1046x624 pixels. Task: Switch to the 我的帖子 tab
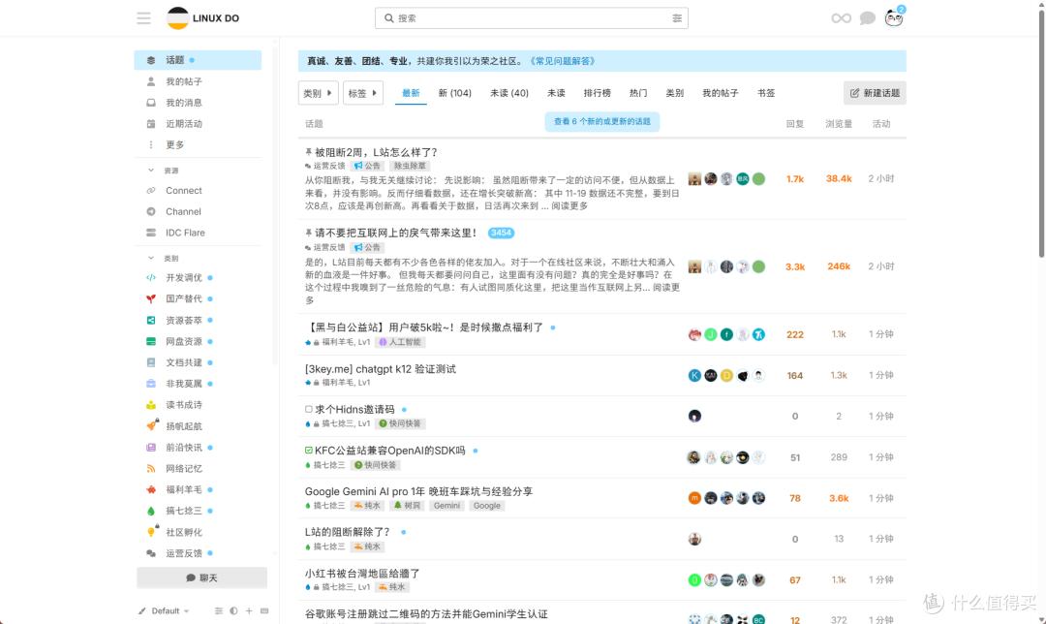721,93
